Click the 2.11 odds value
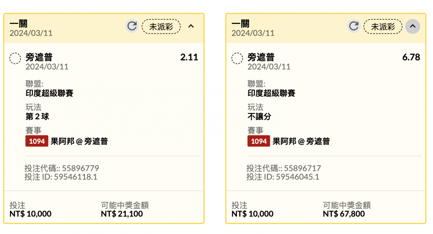This screenshot has height=234, width=433. 189,57
